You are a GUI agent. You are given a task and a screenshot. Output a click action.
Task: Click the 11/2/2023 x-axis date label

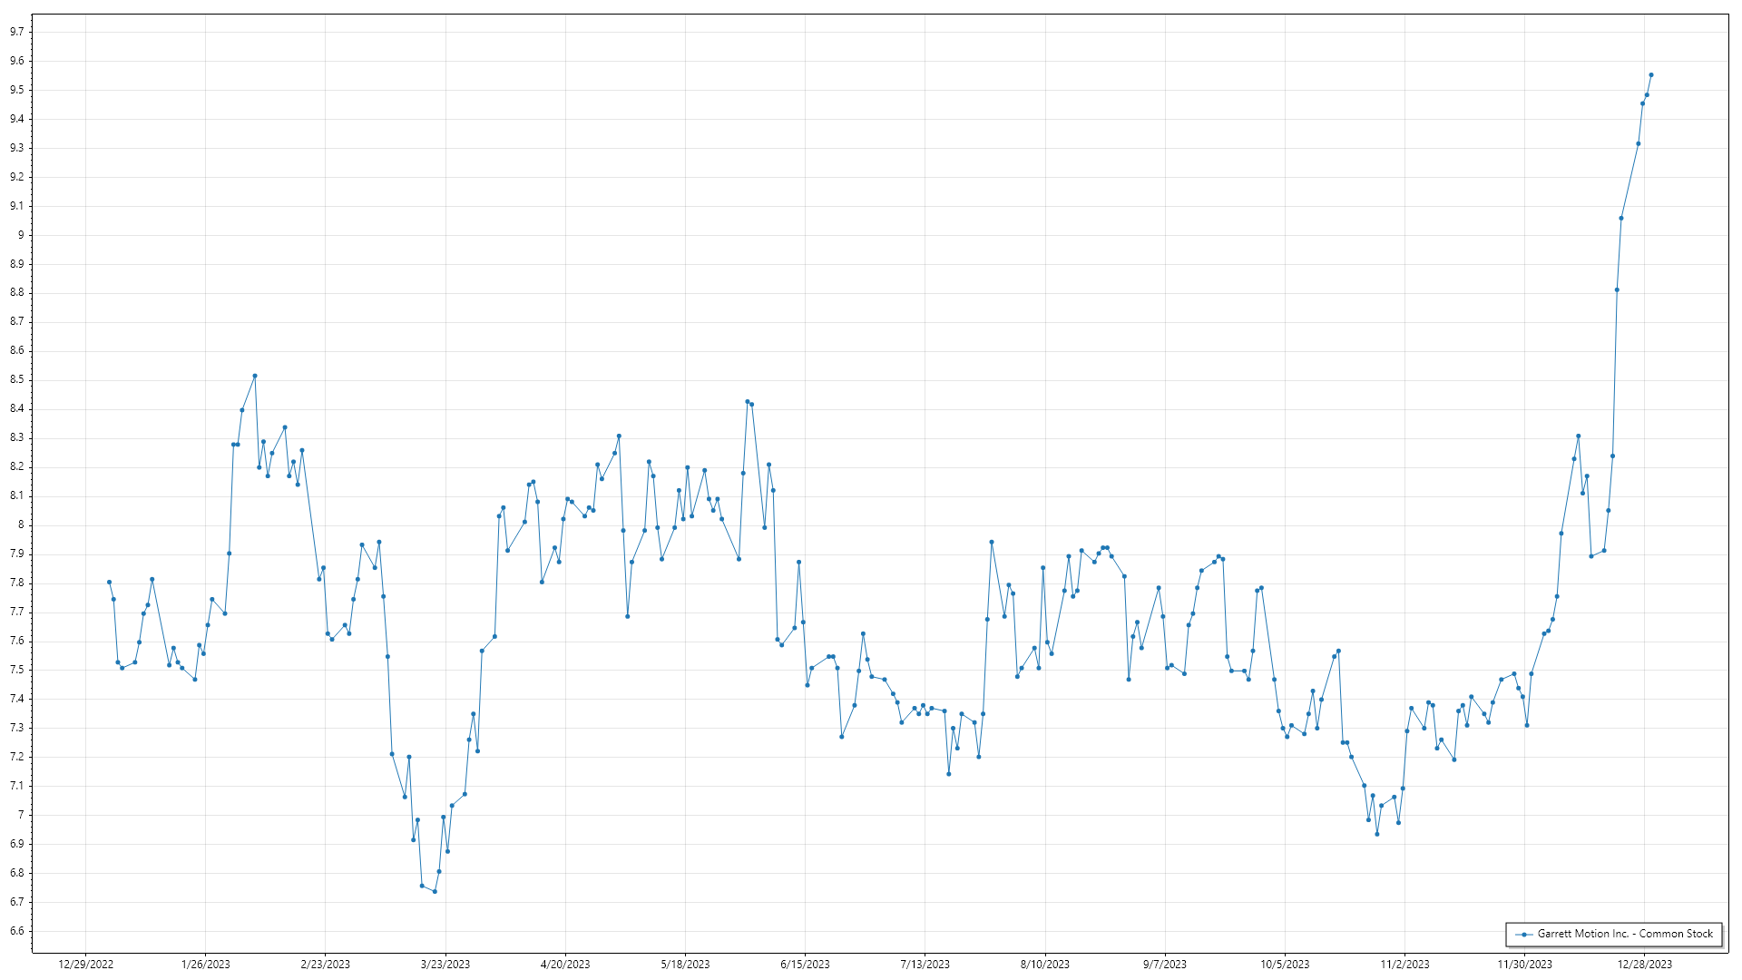(x=1404, y=965)
